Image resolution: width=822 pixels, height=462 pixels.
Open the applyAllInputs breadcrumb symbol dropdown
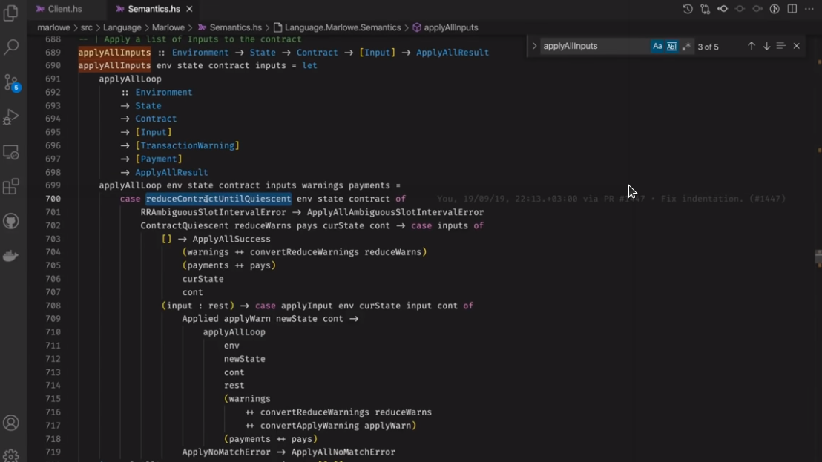click(450, 27)
